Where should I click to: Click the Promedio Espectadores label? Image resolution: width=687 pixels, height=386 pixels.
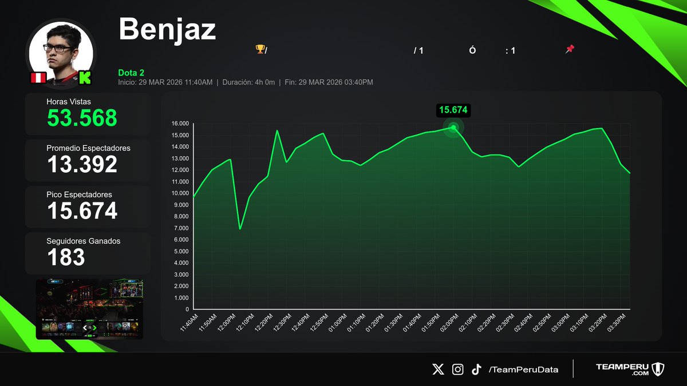[88, 148]
